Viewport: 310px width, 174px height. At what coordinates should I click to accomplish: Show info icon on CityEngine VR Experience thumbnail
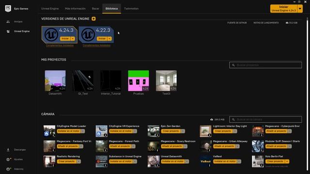[x=106, y=135]
